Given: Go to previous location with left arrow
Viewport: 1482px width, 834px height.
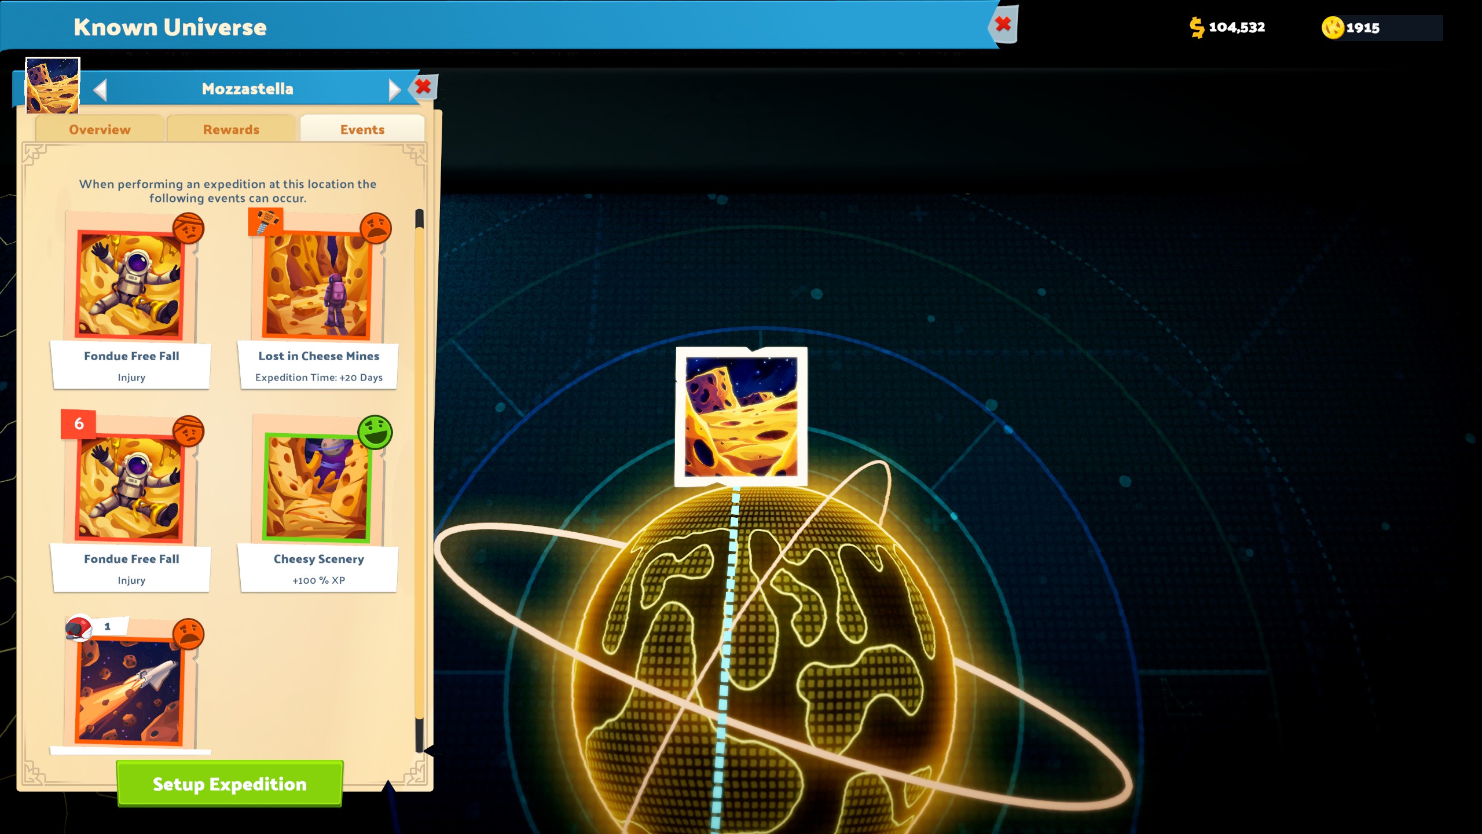Looking at the screenshot, I should point(100,89).
